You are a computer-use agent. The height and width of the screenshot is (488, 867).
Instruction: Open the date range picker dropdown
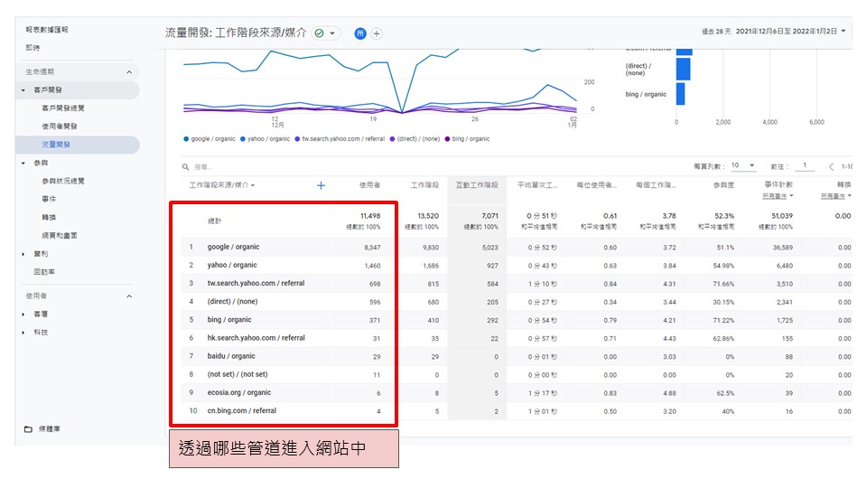click(844, 32)
